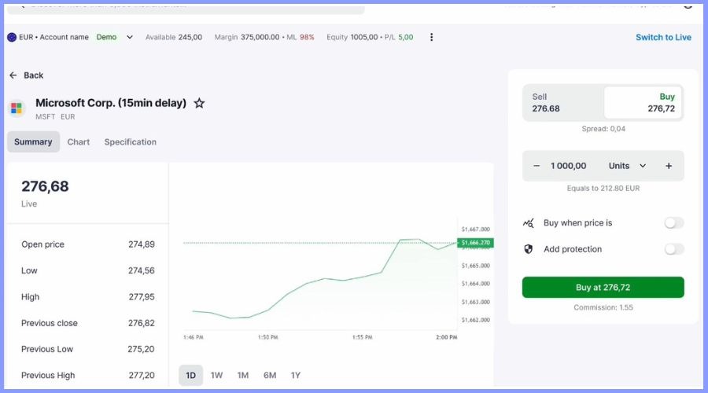Enable the Buy when price is toggle
This screenshot has height=393, width=708.
tap(673, 223)
